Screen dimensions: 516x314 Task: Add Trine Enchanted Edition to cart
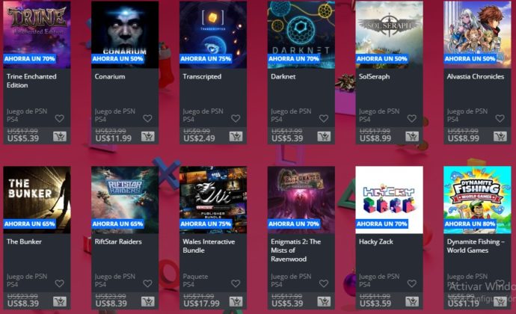coord(60,136)
